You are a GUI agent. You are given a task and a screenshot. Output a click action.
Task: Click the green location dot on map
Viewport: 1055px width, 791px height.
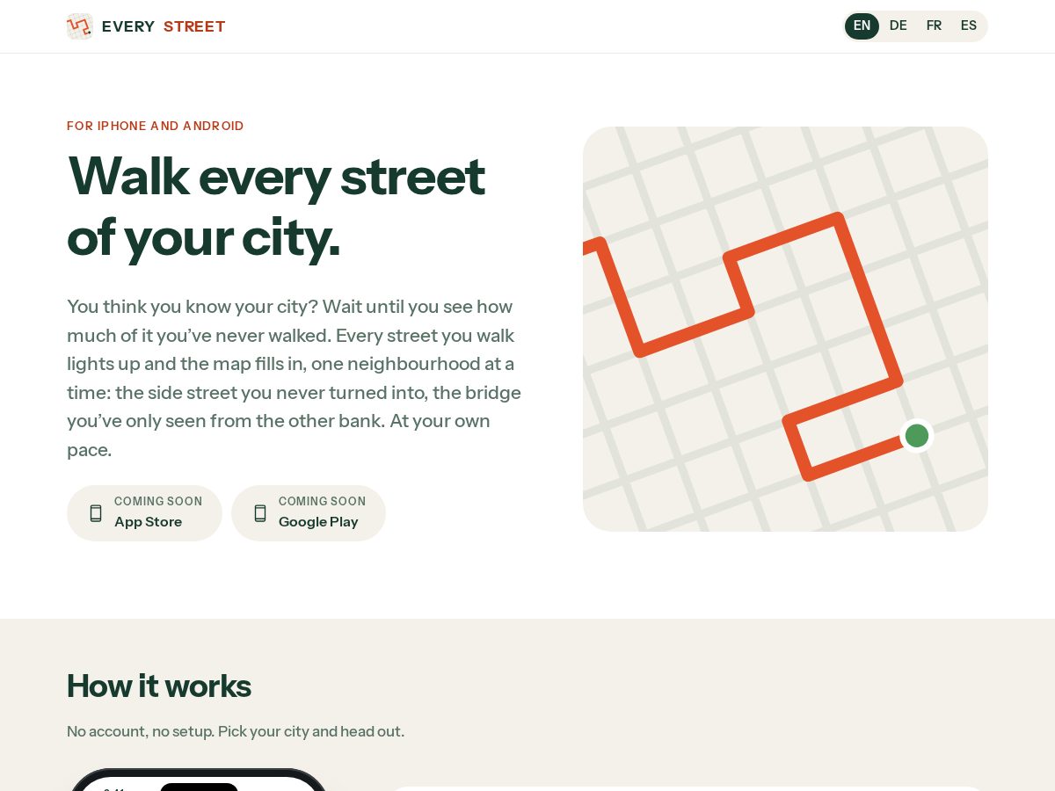point(917,435)
